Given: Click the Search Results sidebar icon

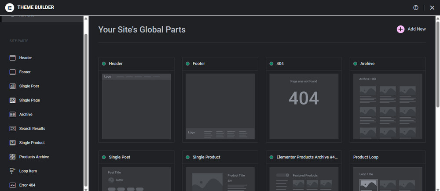Looking at the screenshot, I should [12, 129].
